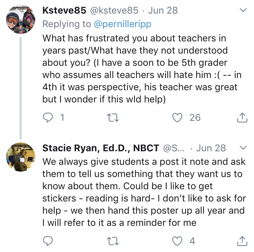
Task: Open Jun 28 timestamp on Stacie Ryan's tweet
Action: 211,148
